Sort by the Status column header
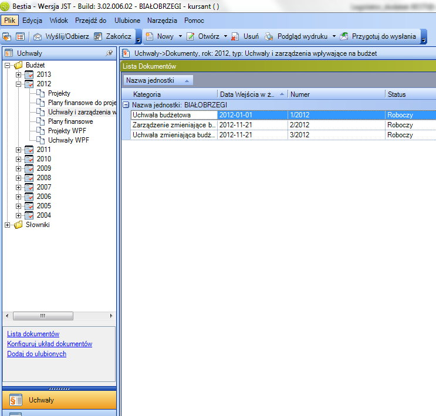 coord(411,94)
